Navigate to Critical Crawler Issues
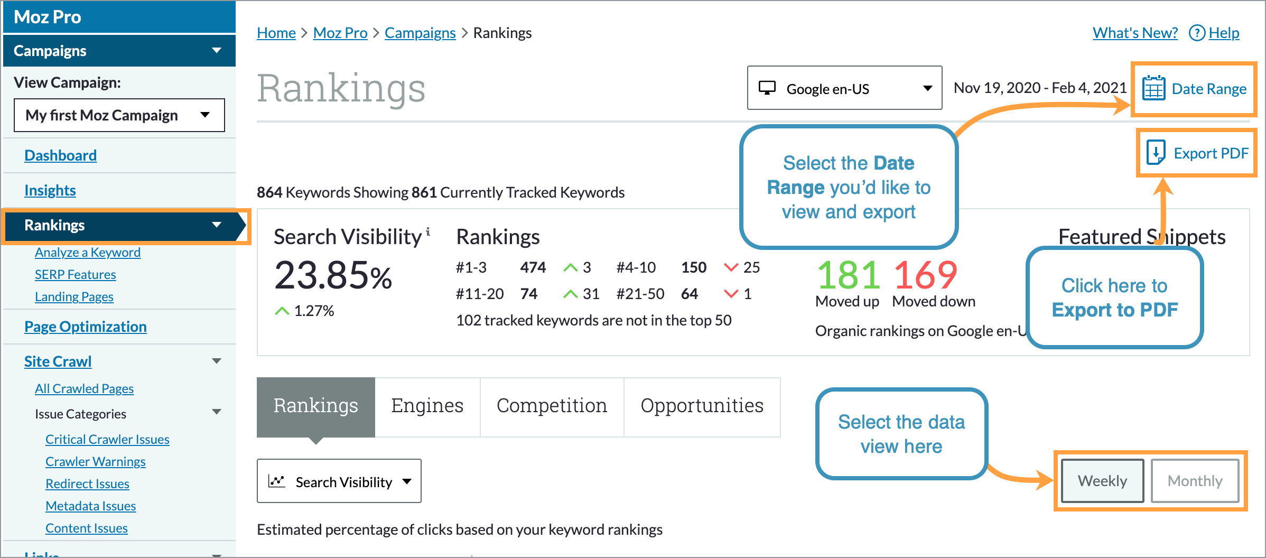The height and width of the screenshot is (558, 1266). (107, 439)
